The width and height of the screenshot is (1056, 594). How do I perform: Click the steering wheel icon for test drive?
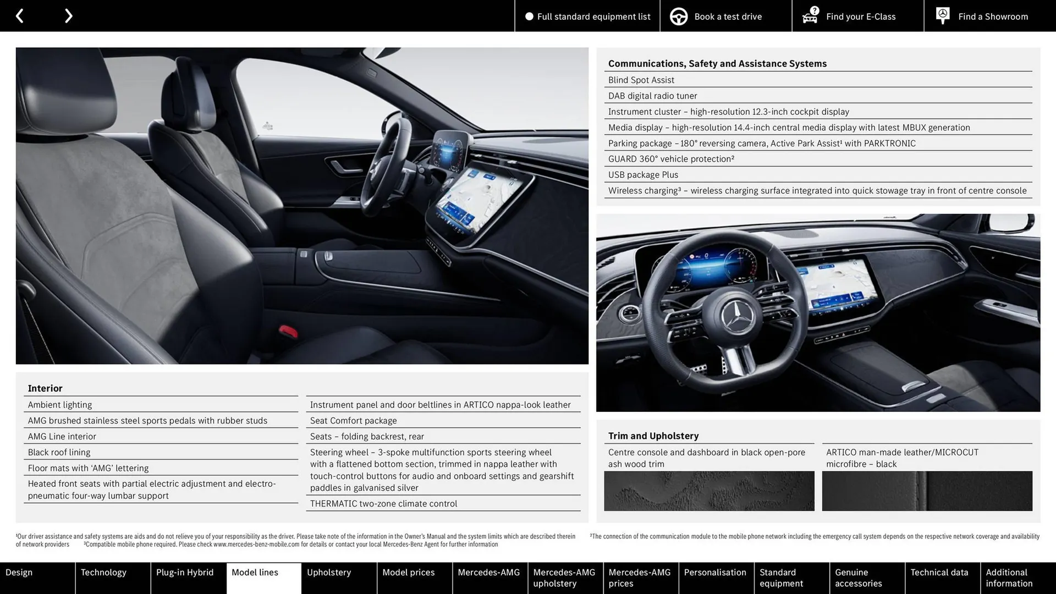[679, 16]
